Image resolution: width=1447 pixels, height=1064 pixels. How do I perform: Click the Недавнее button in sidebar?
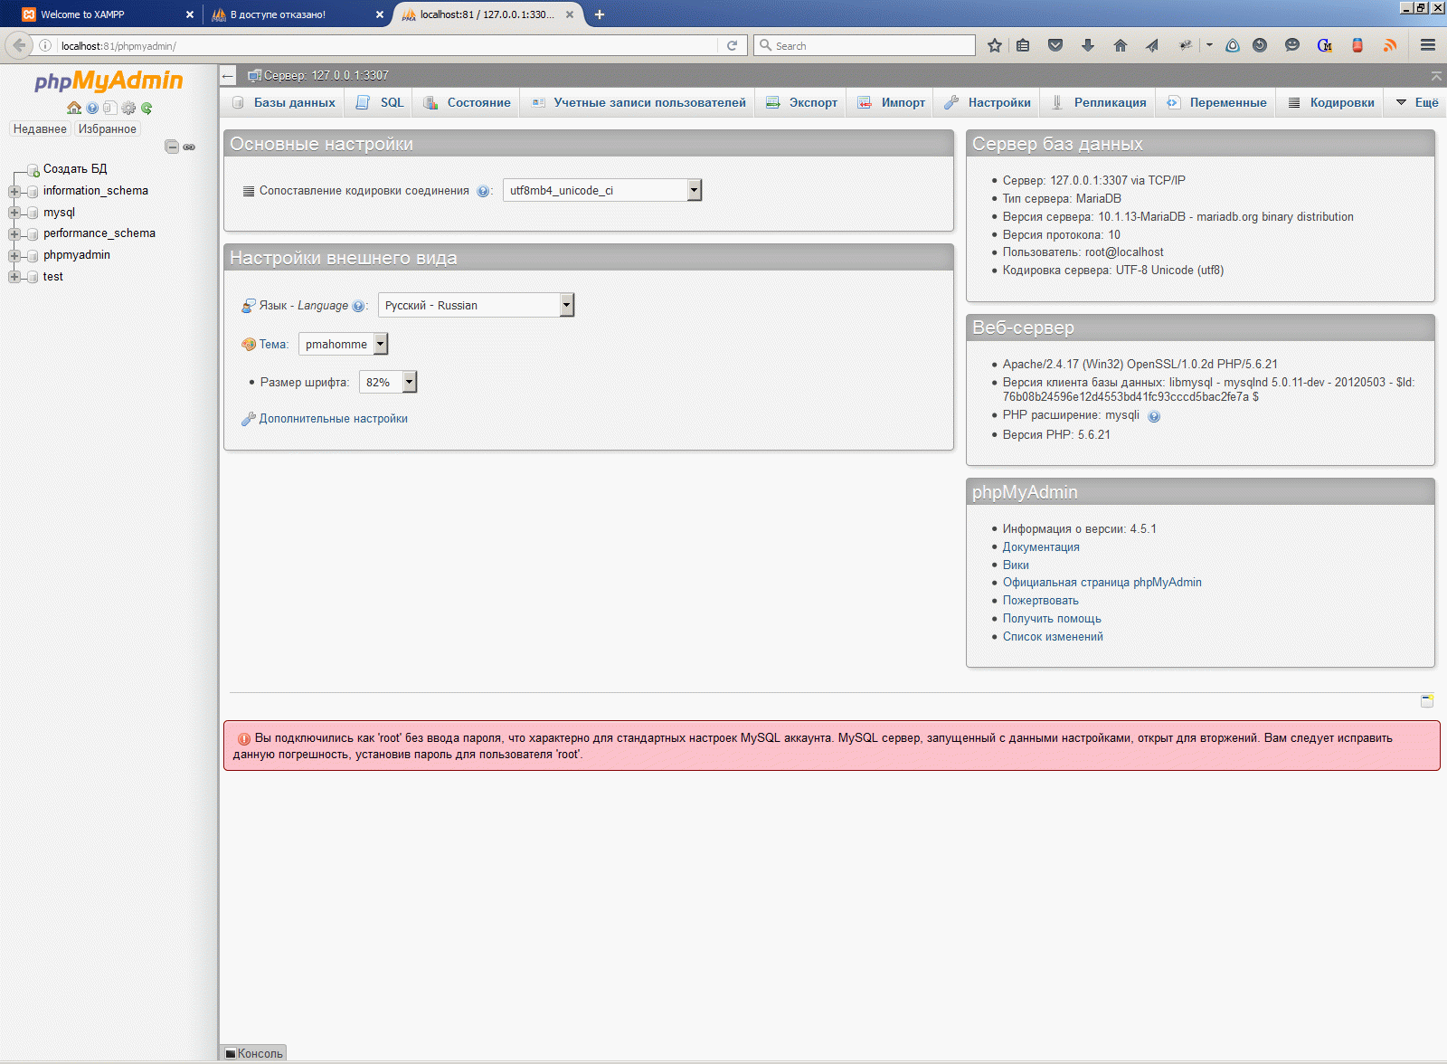tap(40, 128)
